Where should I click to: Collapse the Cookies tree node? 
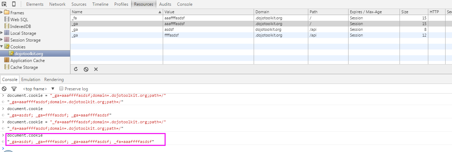pyautogui.click(x=2, y=47)
